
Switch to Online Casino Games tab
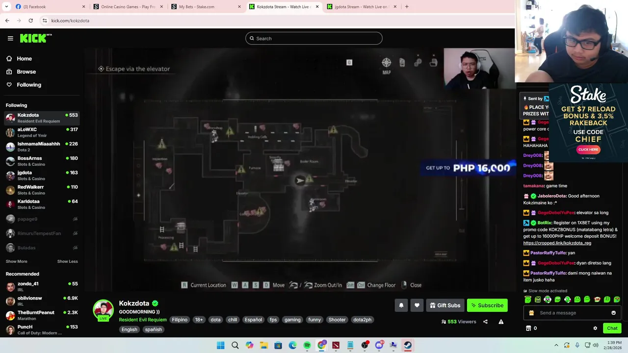128,7
